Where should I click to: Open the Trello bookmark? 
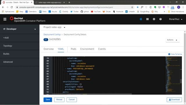43,12
